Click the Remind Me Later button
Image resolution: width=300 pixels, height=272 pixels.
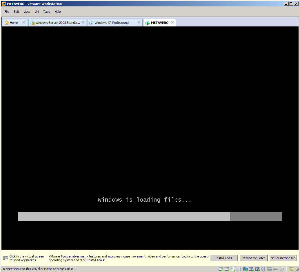(254, 258)
